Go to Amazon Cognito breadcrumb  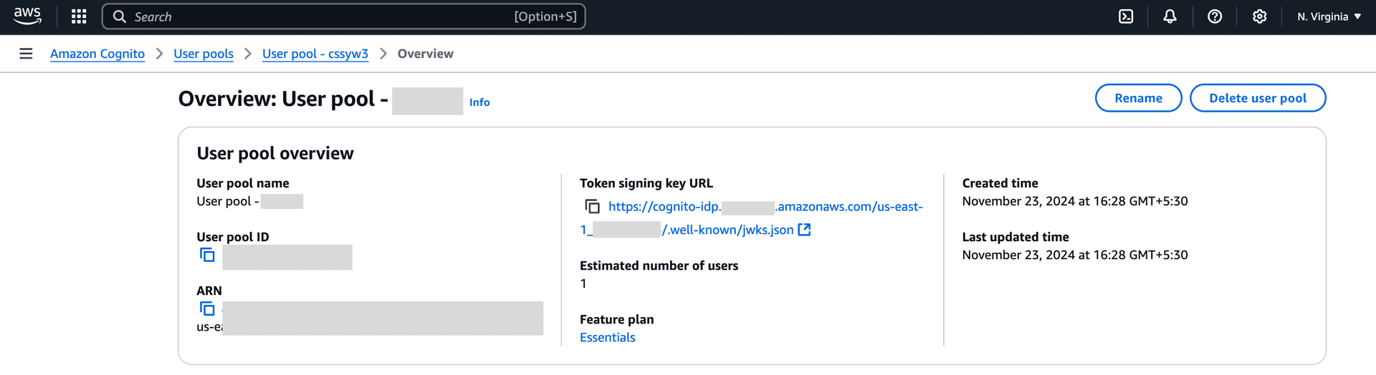click(x=97, y=54)
